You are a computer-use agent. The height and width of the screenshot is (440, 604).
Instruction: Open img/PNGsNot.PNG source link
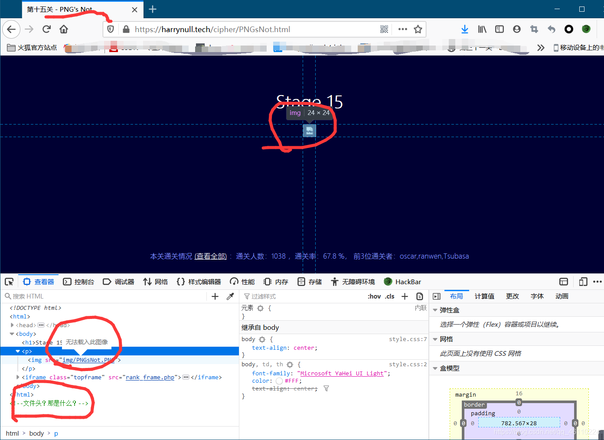pyautogui.click(x=88, y=360)
